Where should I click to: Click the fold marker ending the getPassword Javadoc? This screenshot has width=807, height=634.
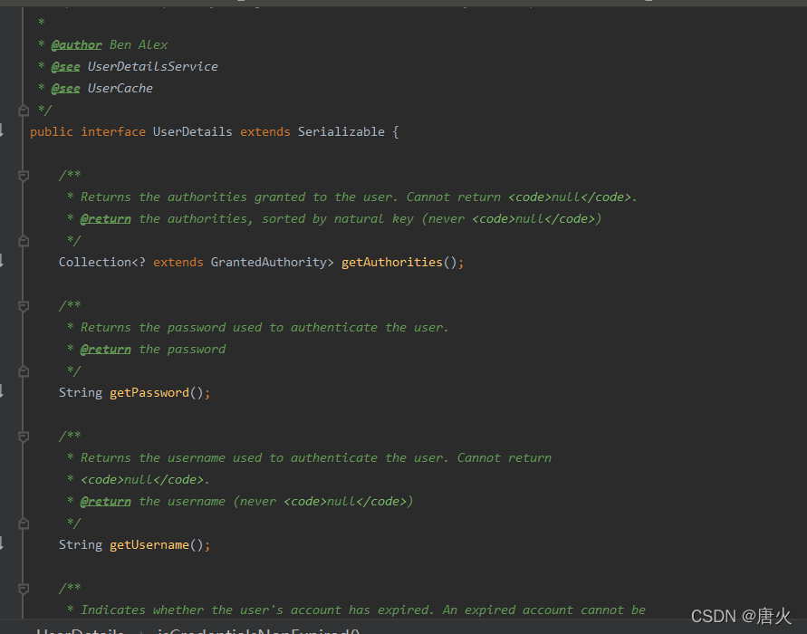[24, 371]
